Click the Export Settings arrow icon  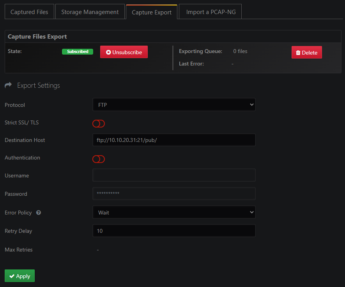(8, 85)
